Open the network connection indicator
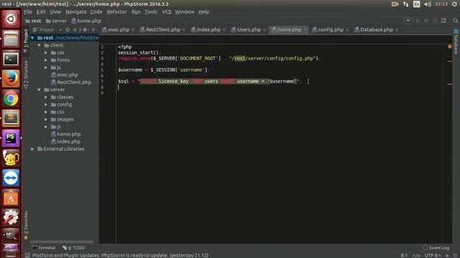 point(405,4)
